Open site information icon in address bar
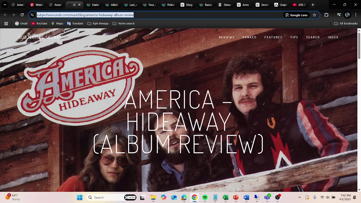 pyautogui.click(x=32, y=15)
